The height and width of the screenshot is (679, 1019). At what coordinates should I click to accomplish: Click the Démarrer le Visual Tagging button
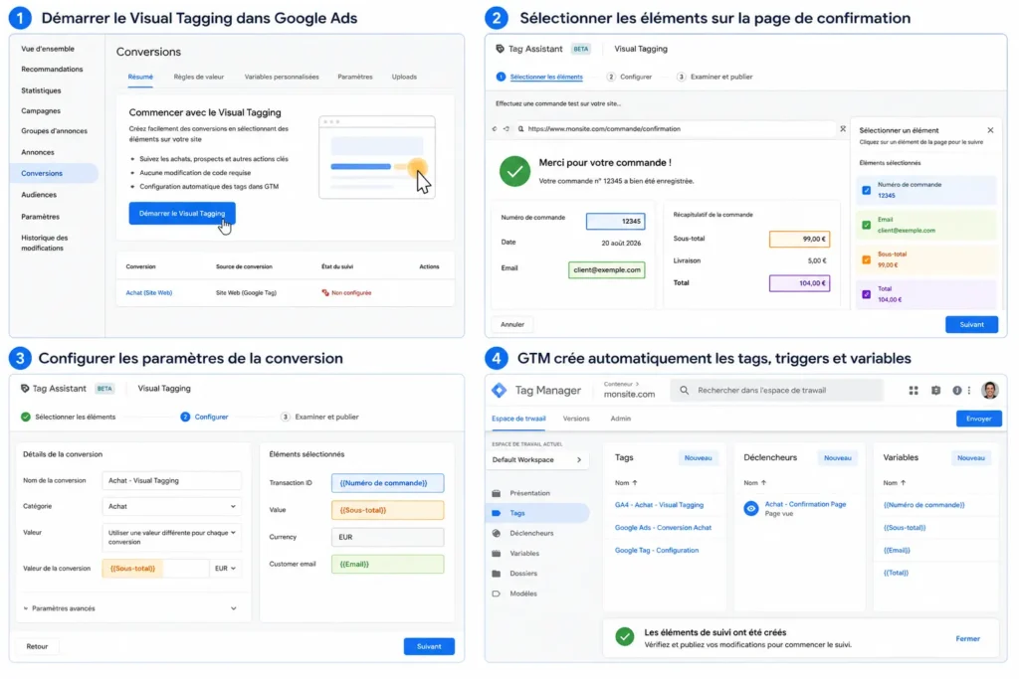[182, 214]
